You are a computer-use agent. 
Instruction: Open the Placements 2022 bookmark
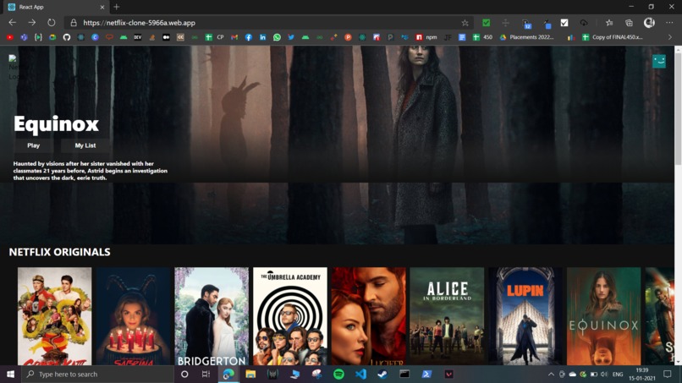[x=526, y=37]
